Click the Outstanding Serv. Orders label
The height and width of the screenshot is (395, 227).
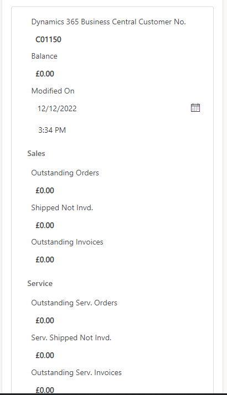point(74,303)
